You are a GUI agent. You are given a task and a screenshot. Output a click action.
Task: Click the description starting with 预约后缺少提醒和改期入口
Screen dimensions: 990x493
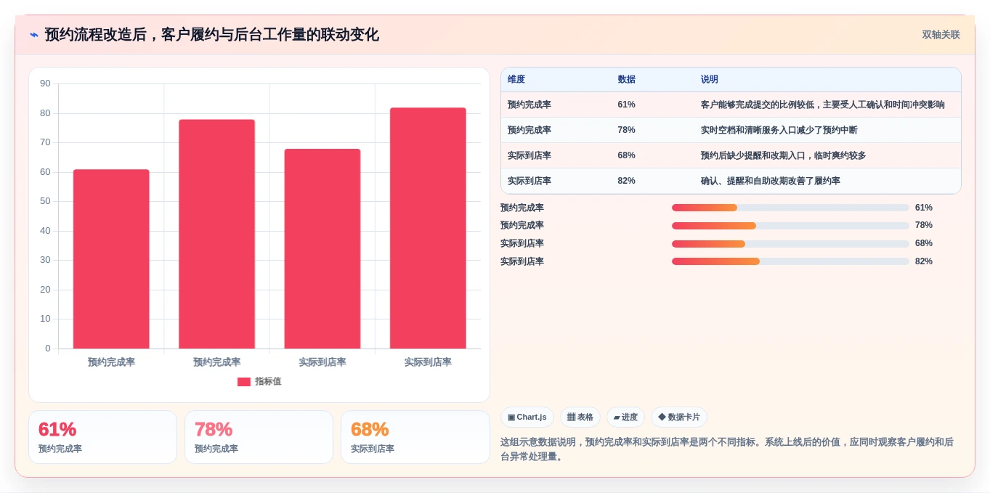(784, 155)
